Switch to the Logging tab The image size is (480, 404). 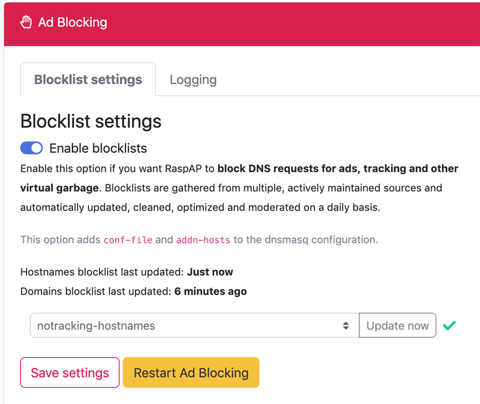click(193, 79)
